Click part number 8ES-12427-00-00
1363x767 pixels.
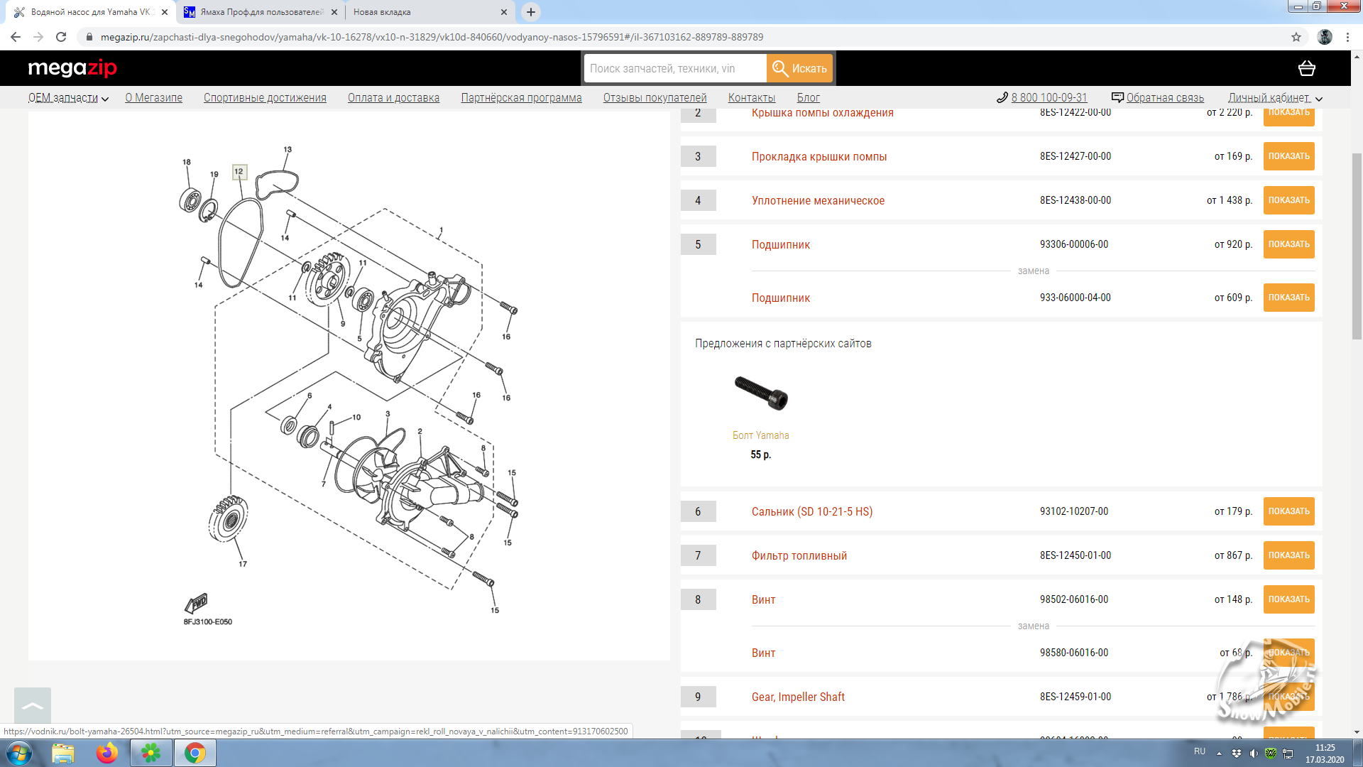pyautogui.click(x=1075, y=156)
